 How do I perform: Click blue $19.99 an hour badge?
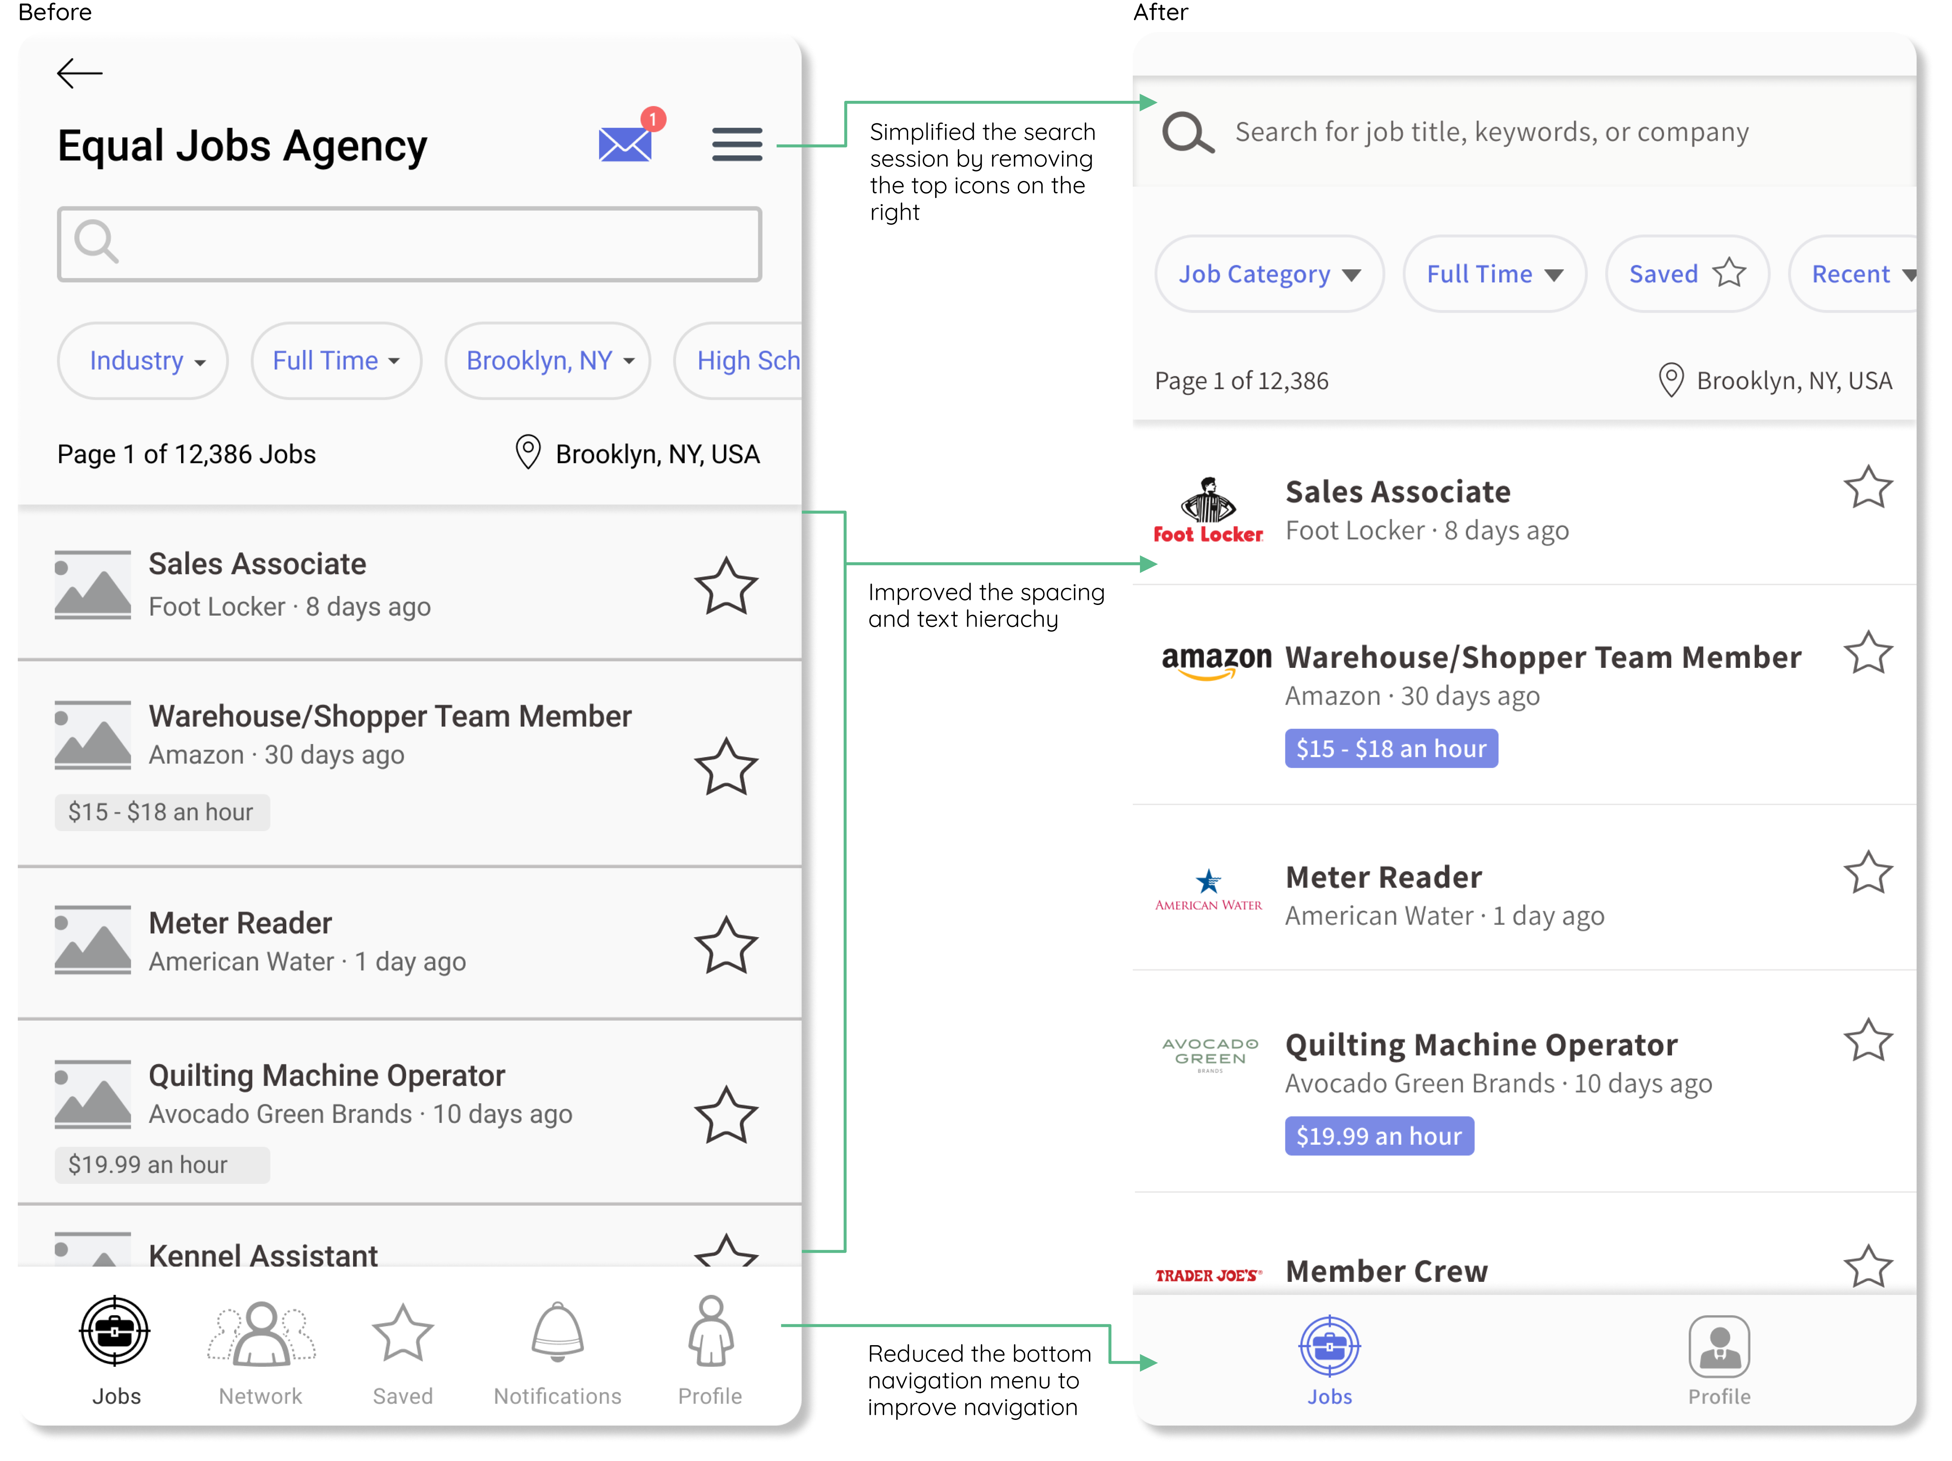pyautogui.click(x=1378, y=1136)
